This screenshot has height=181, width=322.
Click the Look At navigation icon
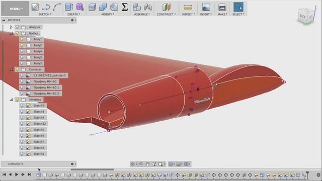tap(141, 164)
